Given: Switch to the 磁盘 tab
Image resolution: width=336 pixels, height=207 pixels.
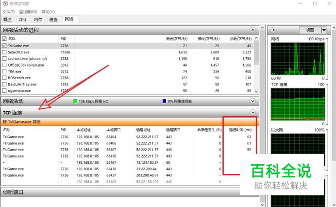Looking at the screenshot, I should click(x=53, y=19).
